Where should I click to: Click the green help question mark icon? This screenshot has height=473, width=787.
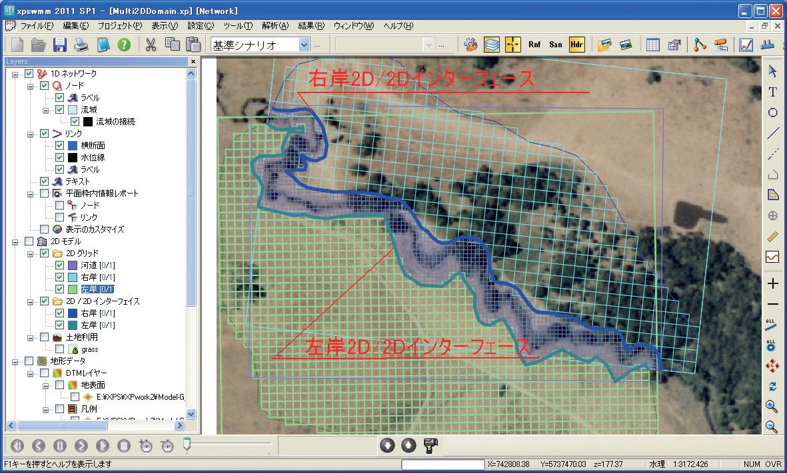[124, 45]
